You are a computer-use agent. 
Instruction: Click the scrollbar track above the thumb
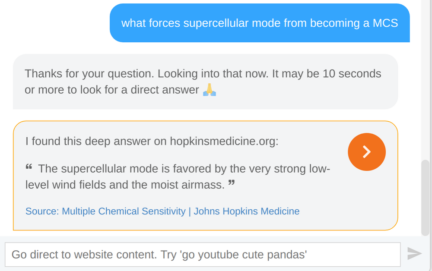tap(426, 86)
